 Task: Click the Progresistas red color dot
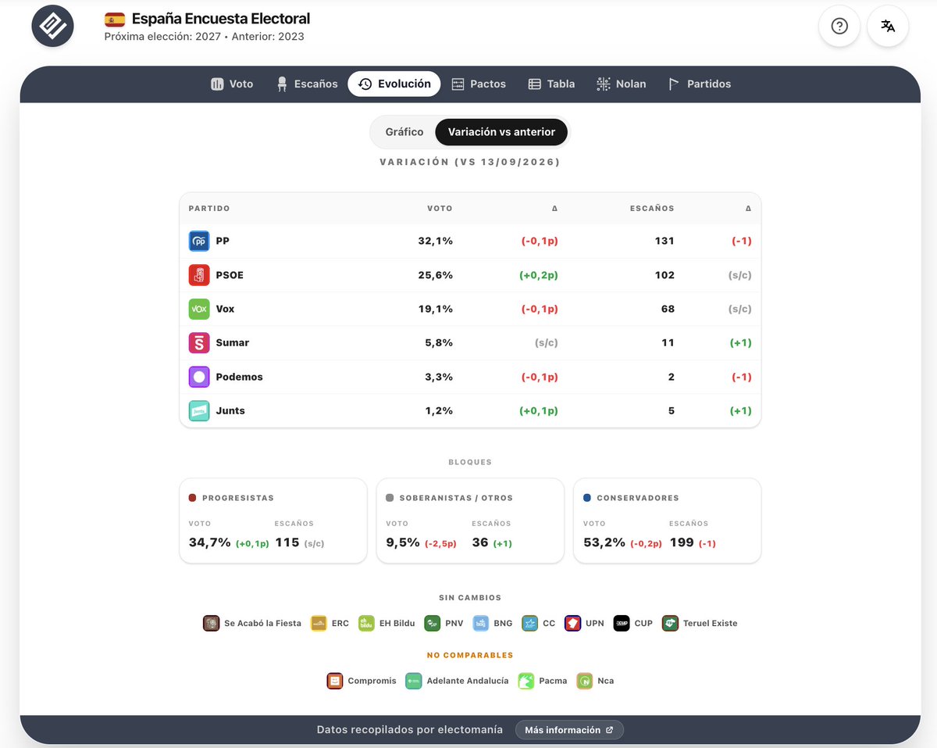click(x=193, y=498)
